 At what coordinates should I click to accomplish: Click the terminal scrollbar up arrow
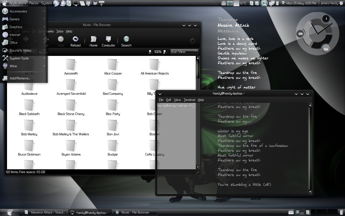310,105
